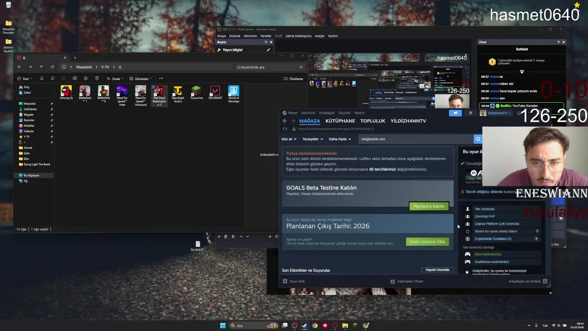Click İstek Listesine Ekle button
This screenshot has height=331, width=588.
[428, 242]
